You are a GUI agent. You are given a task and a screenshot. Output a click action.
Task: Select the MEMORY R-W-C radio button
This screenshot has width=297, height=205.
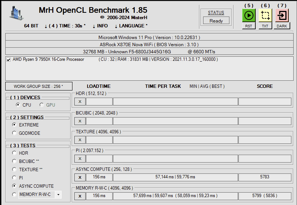[x=14, y=194]
